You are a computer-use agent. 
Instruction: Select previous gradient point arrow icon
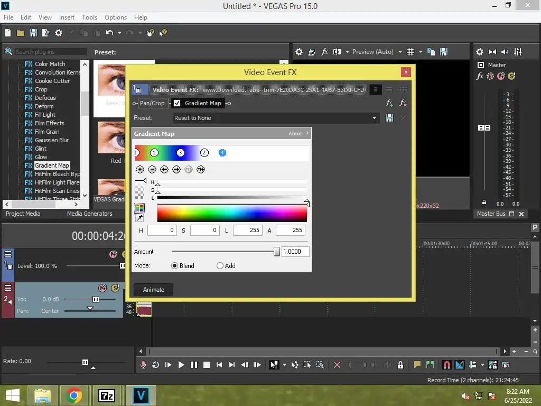164,170
